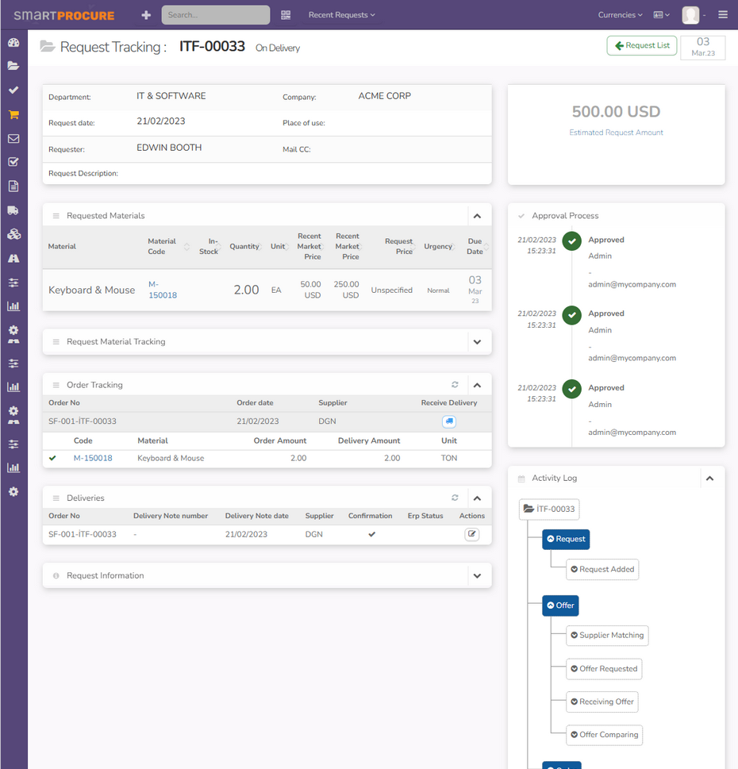Open the hamburger menu at top right

click(723, 15)
